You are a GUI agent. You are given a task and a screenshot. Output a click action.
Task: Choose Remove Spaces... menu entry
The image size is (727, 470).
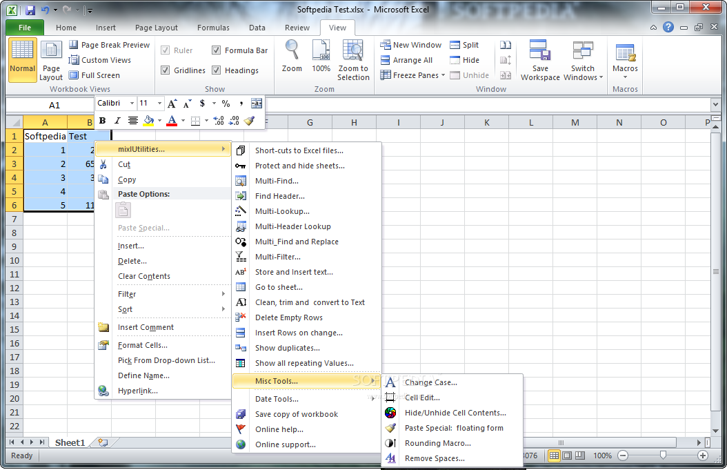pyautogui.click(x=452, y=458)
